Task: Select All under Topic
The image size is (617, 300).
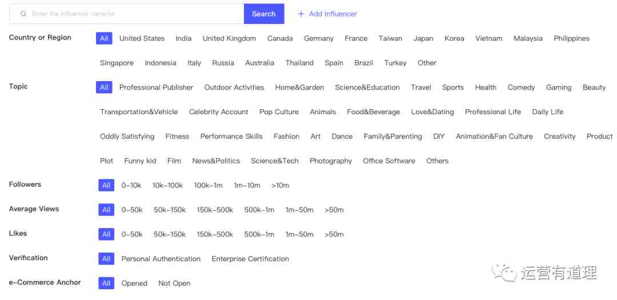Action: point(104,87)
